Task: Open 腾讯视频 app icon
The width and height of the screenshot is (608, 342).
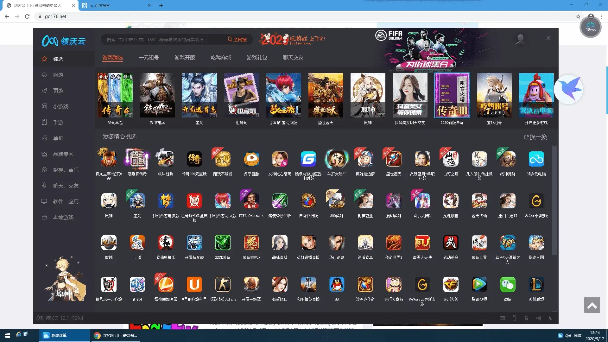Action: coord(479,284)
